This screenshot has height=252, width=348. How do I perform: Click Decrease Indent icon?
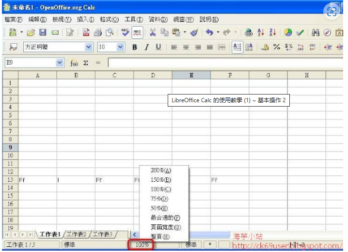coord(328,47)
